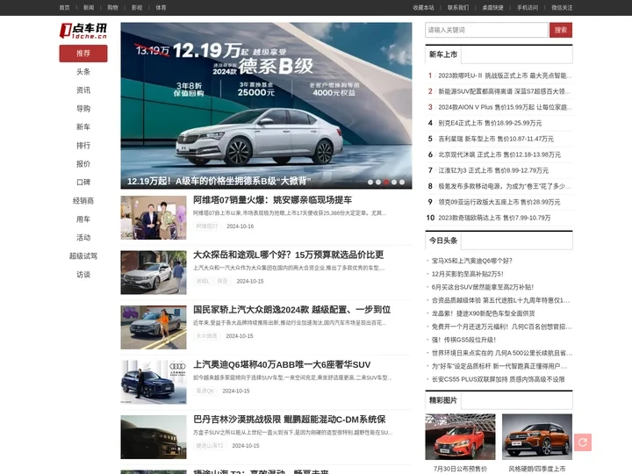
Task: Click the 奥迪Q6 tag label
Action: pos(205,391)
